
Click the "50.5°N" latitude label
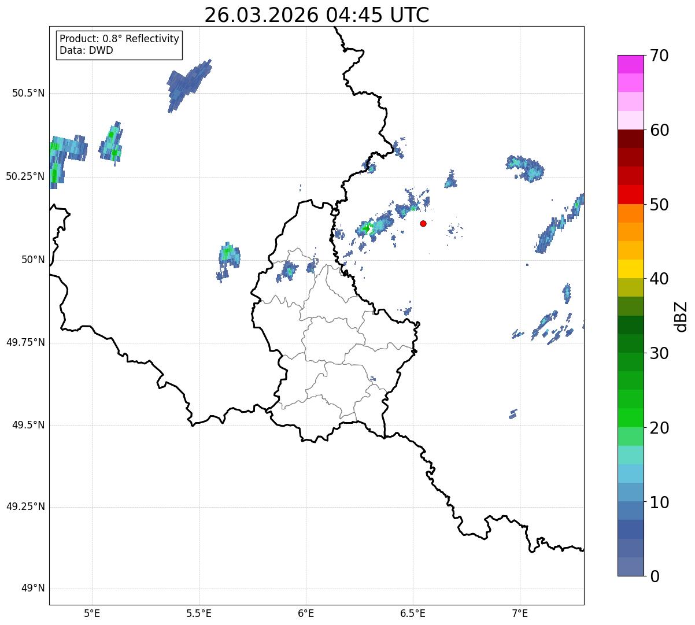[x=28, y=94]
